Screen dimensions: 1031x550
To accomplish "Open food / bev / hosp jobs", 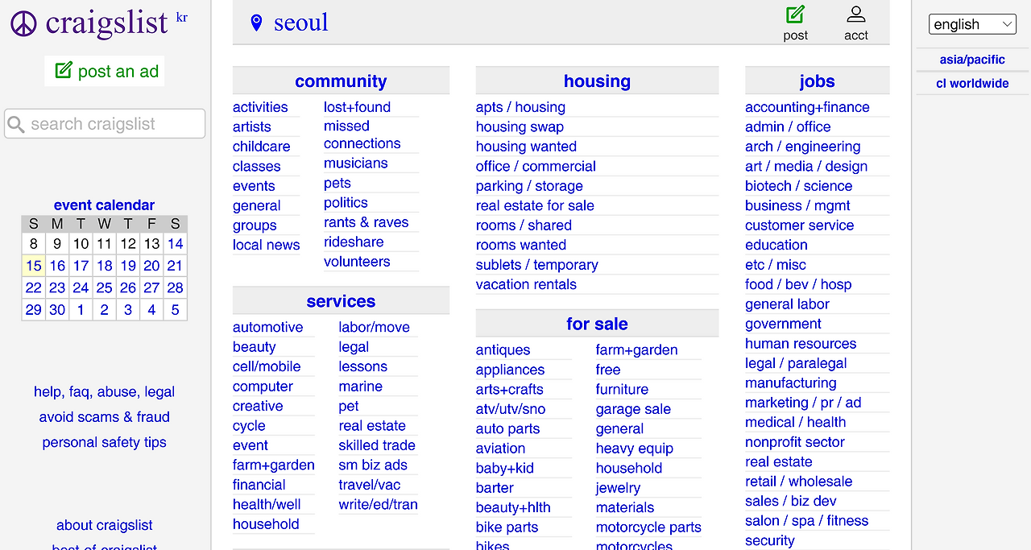I will point(798,284).
